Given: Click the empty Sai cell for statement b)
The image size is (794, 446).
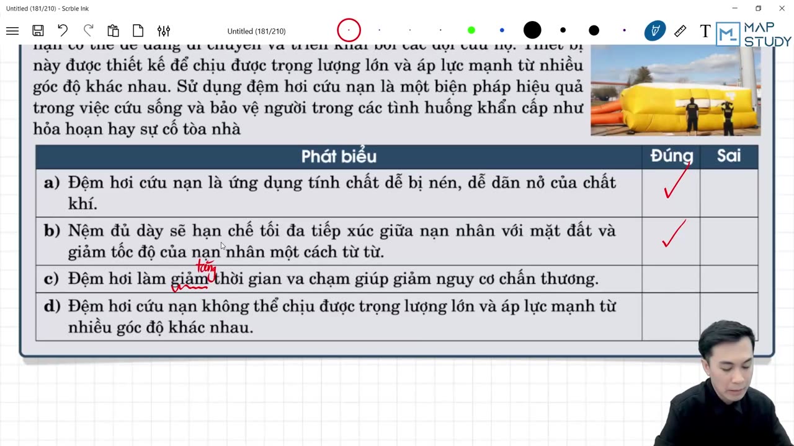Looking at the screenshot, I should 729,241.
